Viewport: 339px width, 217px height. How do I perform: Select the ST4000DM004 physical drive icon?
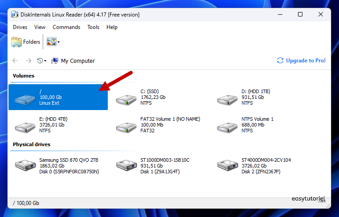click(x=227, y=165)
